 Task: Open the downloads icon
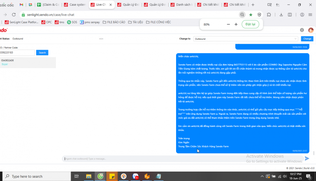pyautogui.click(x=281, y=15)
